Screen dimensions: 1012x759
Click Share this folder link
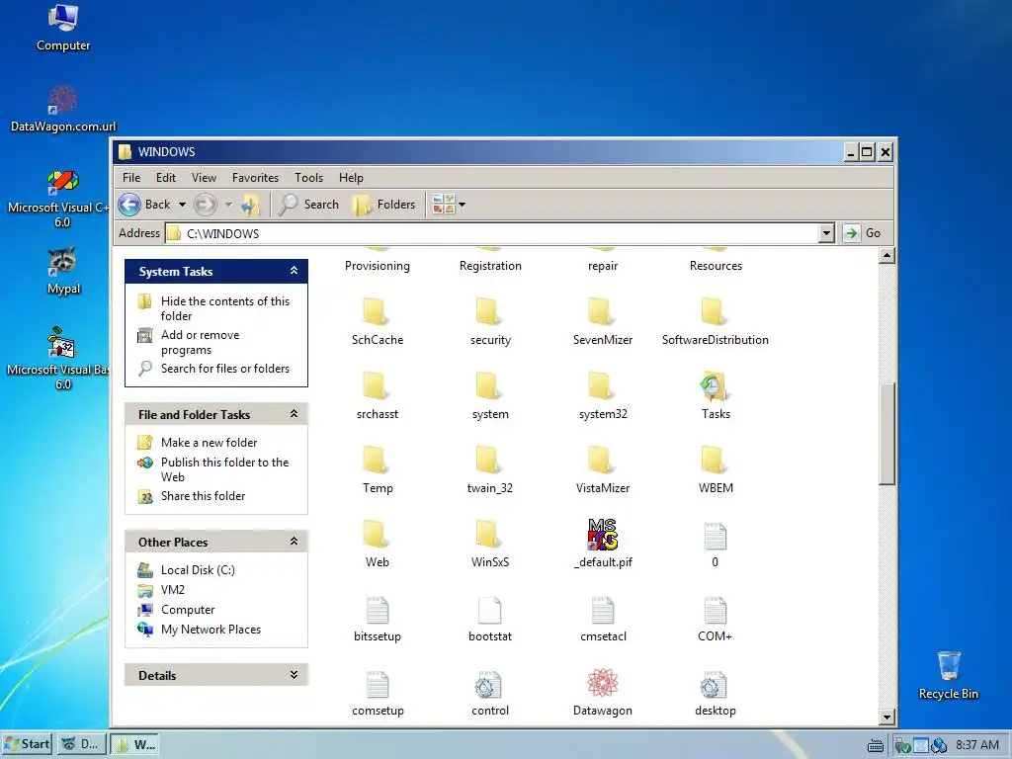click(x=204, y=496)
